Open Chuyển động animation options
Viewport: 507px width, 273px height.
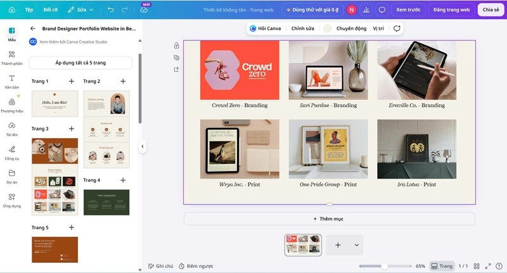tap(351, 29)
